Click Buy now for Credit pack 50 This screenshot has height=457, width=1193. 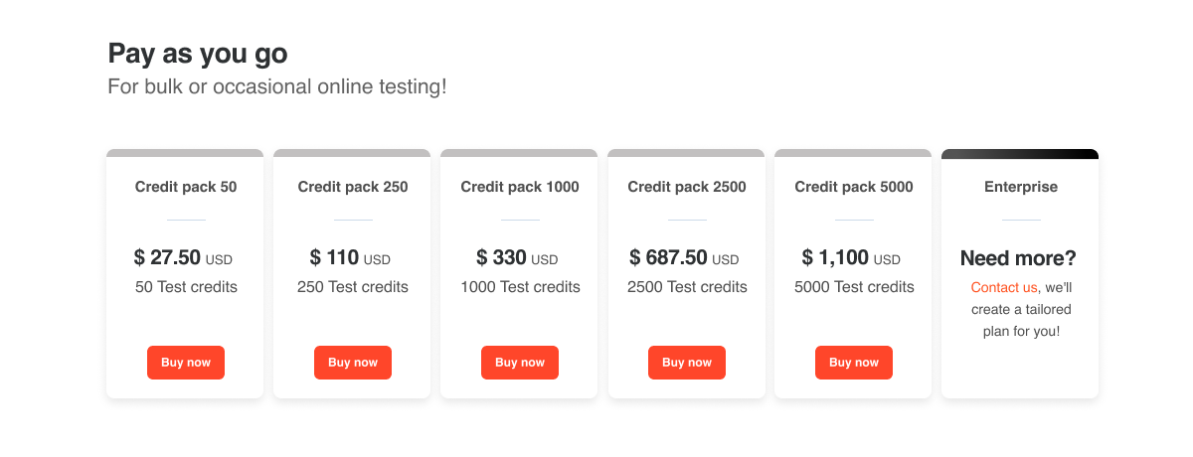(186, 363)
